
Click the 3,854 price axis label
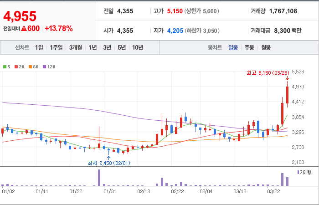click(298, 117)
